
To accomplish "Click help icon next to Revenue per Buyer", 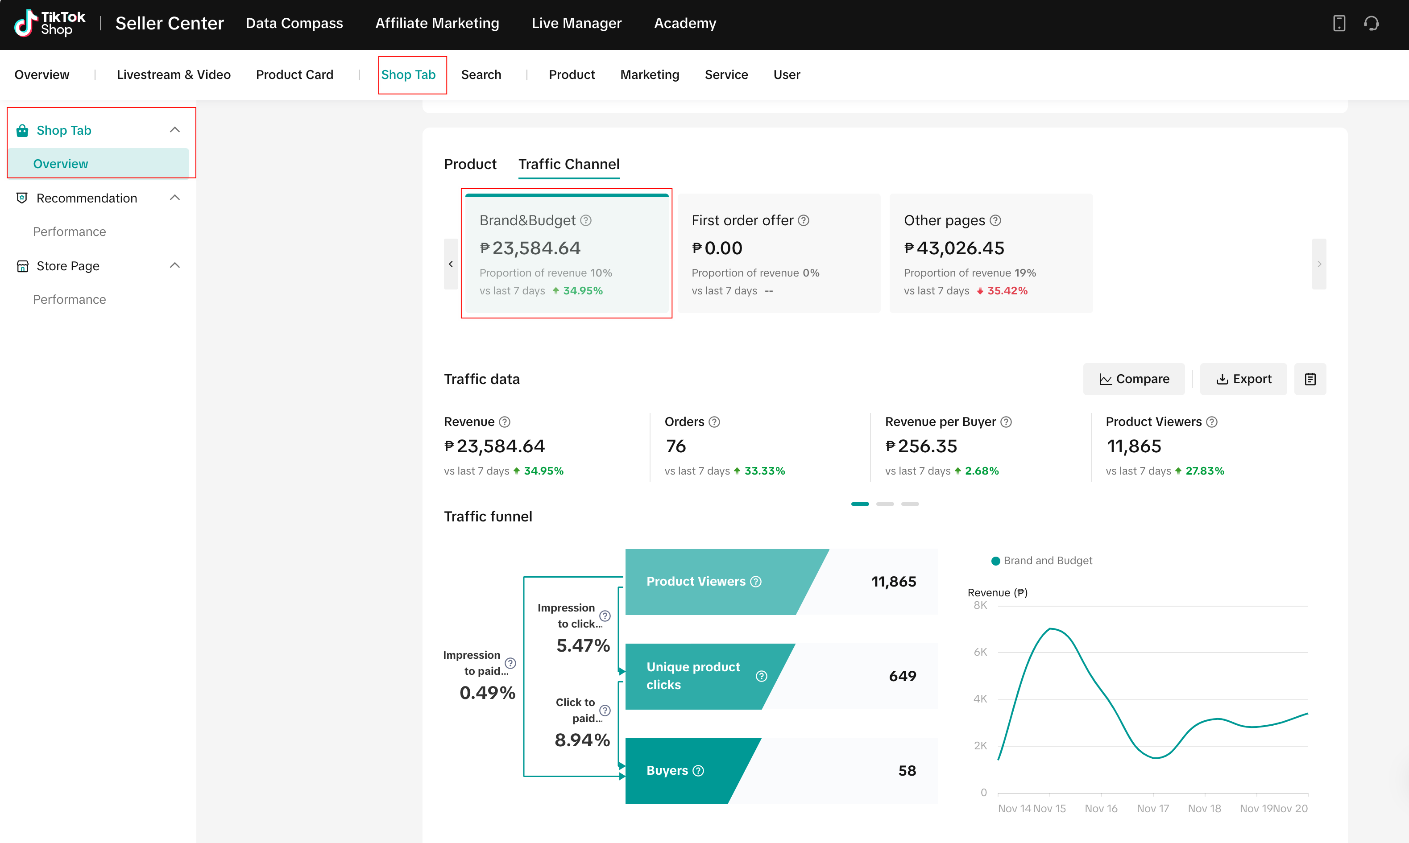I will (x=1006, y=422).
